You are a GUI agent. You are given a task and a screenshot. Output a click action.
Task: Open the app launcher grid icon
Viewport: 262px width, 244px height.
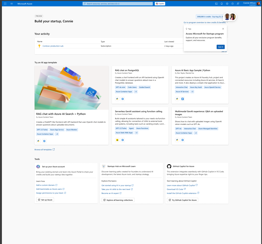[x=5, y=4]
